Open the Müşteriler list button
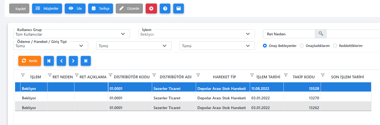Screen dimensions: 380x125 pos(47,9)
